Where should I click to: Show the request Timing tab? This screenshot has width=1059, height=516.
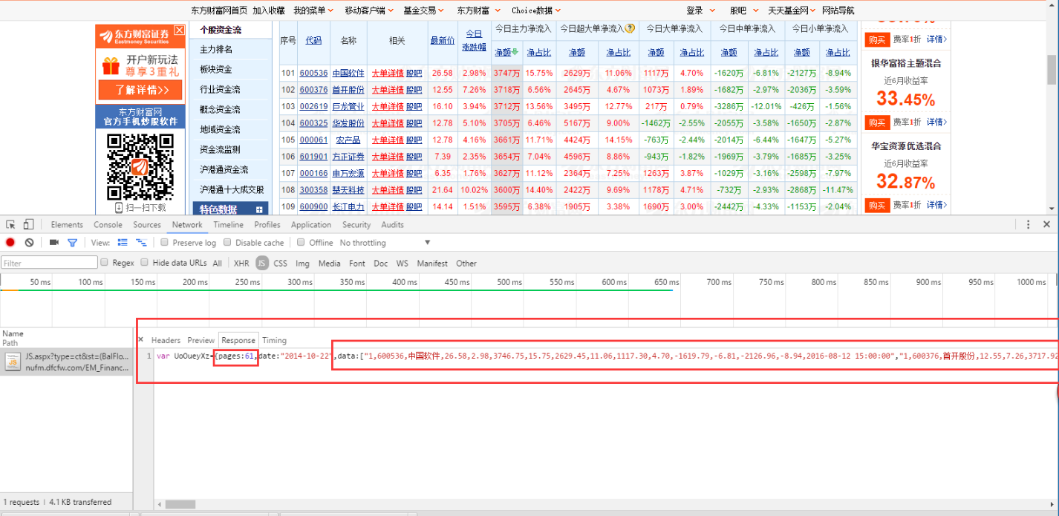pos(274,340)
